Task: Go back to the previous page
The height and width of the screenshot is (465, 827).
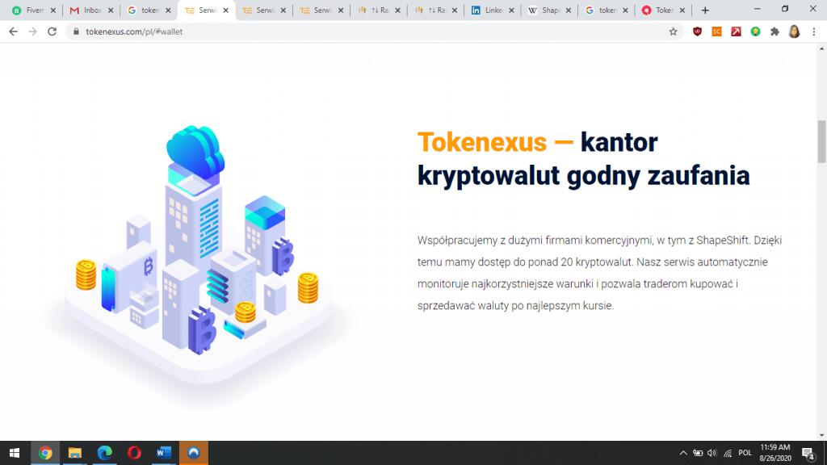Action: click(13, 31)
